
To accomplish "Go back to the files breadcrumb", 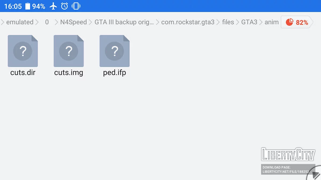I will 228,22.
